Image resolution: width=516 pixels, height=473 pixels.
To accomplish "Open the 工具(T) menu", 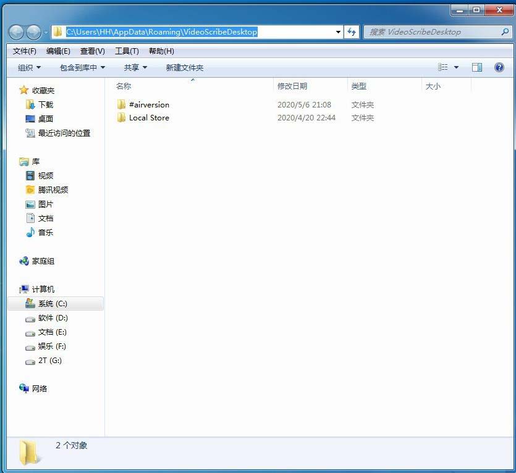I will (x=127, y=51).
